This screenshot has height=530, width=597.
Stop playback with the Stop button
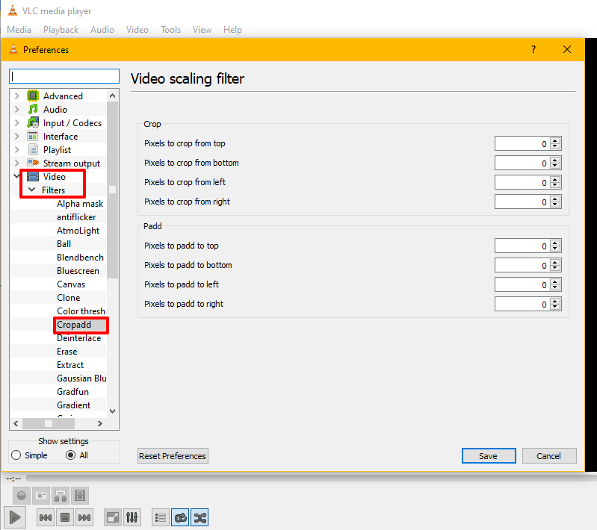click(x=65, y=517)
